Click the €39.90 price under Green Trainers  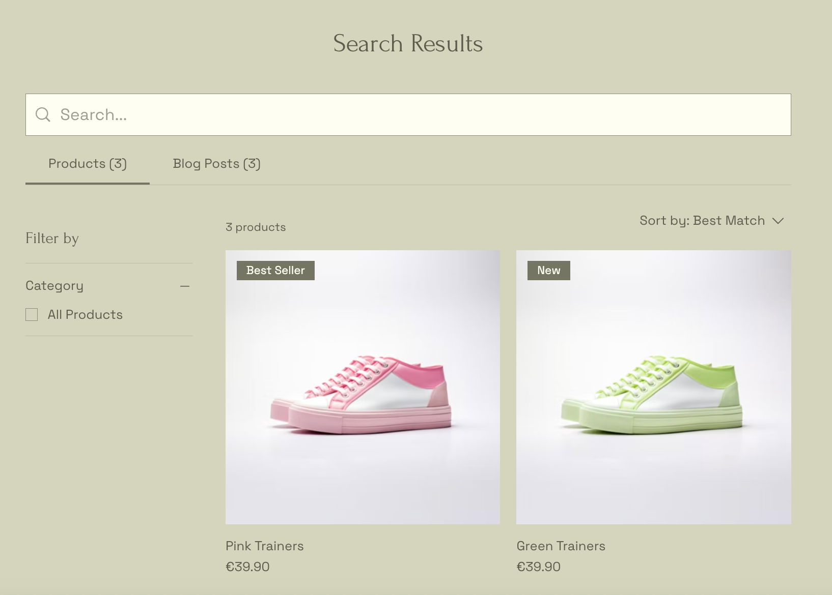(538, 567)
